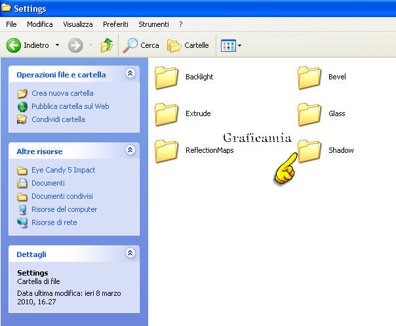Click the Dettagli heading
396x326 pixels.
(x=31, y=255)
